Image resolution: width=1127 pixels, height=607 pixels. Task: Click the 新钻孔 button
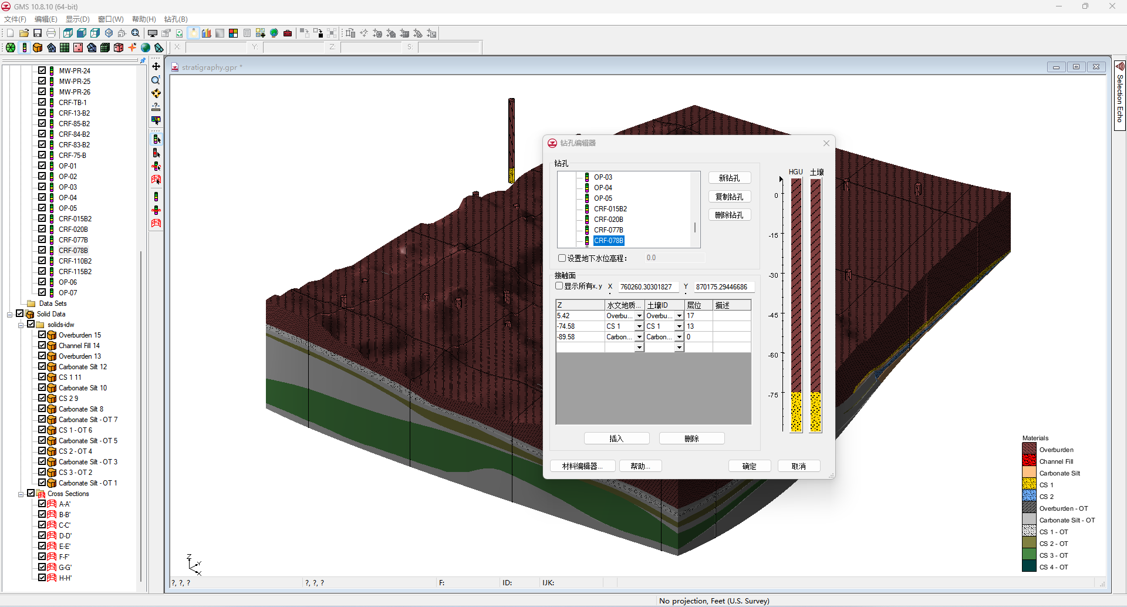[x=729, y=178]
